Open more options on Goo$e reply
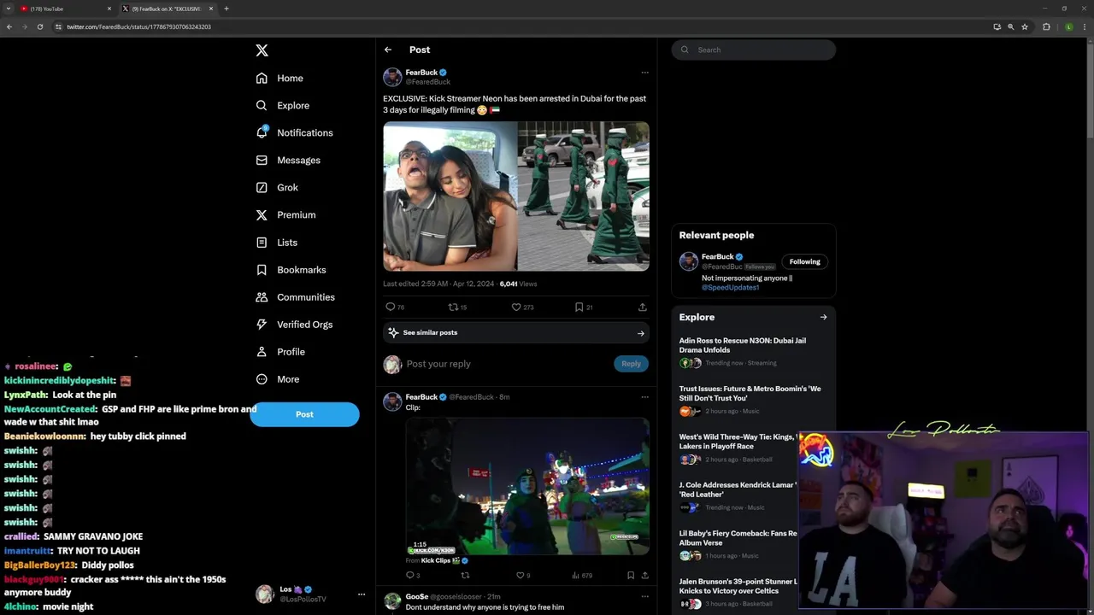This screenshot has height=615, width=1094. coord(644,596)
